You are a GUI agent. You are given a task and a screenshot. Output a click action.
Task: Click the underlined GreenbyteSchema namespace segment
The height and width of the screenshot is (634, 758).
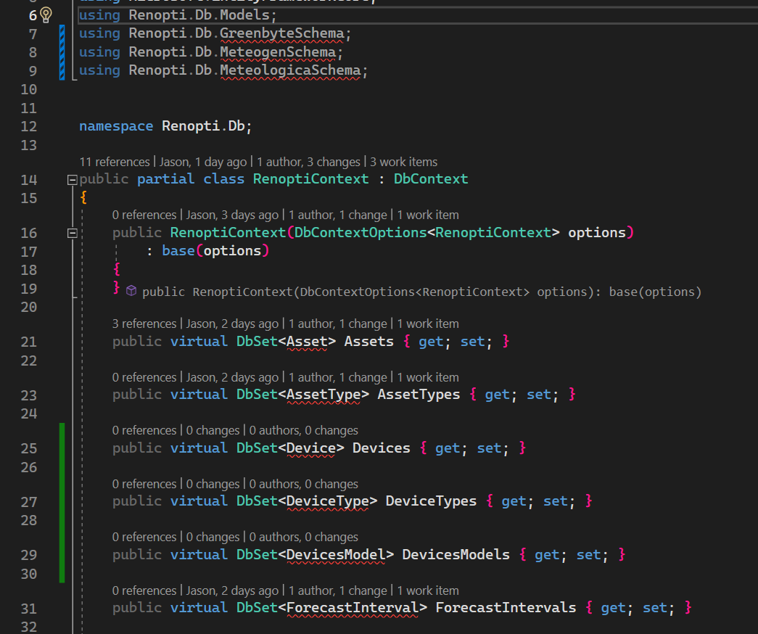[286, 33]
